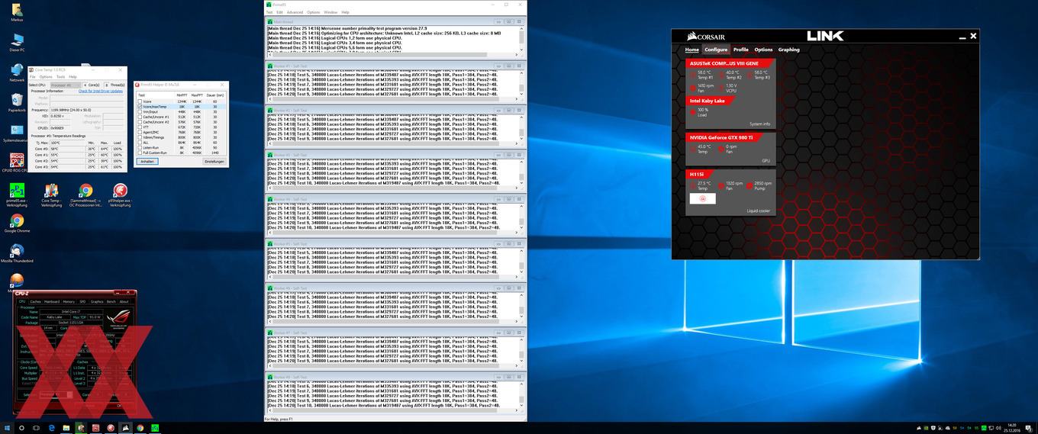Enable the Vdimm/Timings test checkbox
The width and height of the screenshot is (1038, 434).
[140, 137]
